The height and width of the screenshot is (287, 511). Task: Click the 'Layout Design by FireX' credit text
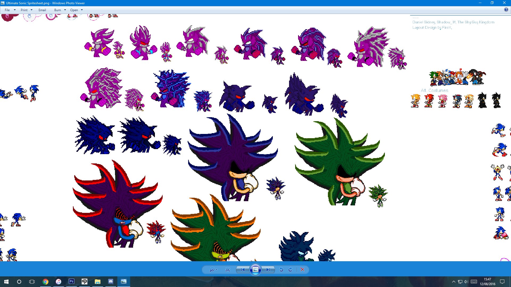coord(432,27)
